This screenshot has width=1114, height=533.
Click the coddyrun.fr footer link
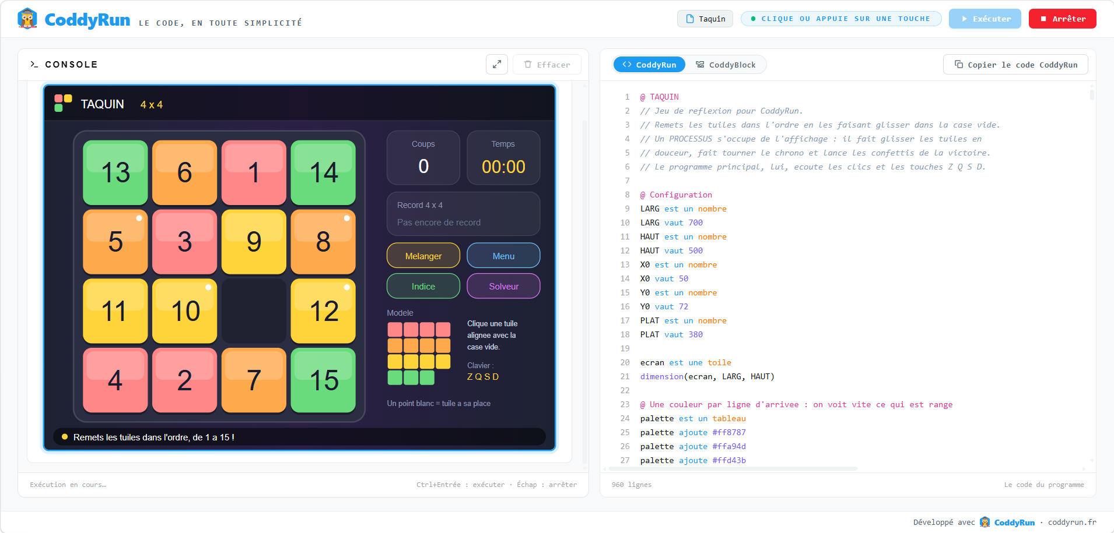click(1072, 522)
